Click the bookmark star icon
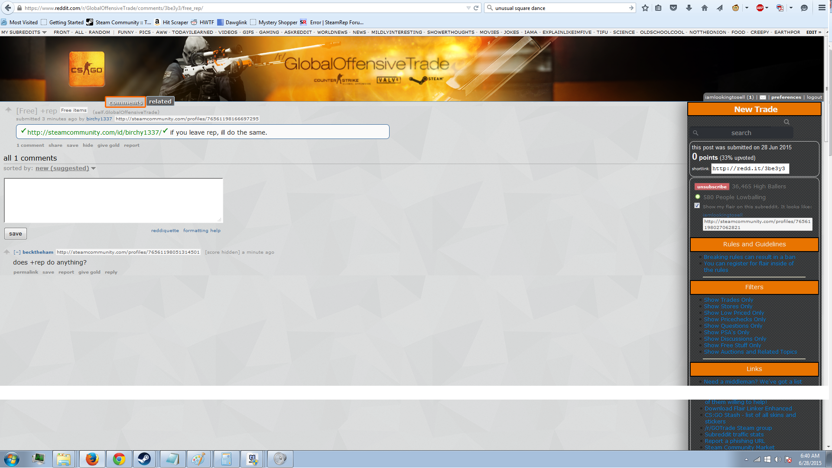This screenshot has width=832, height=468. [x=645, y=8]
